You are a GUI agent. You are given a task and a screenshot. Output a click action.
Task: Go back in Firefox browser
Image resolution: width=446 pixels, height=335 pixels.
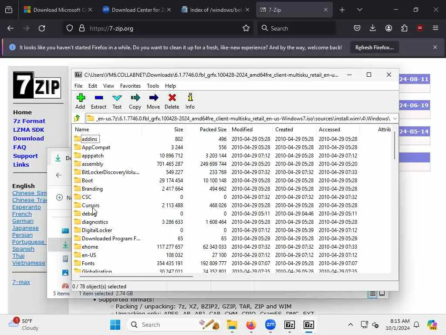click(10, 28)
